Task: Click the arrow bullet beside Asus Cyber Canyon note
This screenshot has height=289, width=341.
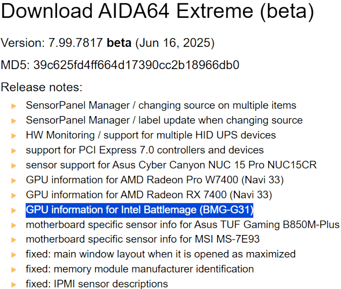Action: point(14,166)
